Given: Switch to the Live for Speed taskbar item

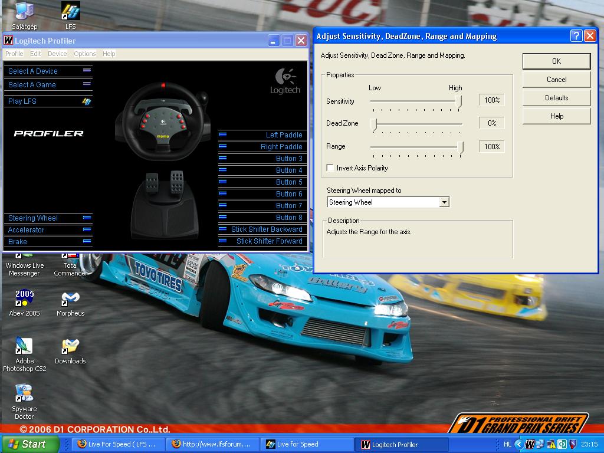Looking at the screenshot, I should (306, 444).
